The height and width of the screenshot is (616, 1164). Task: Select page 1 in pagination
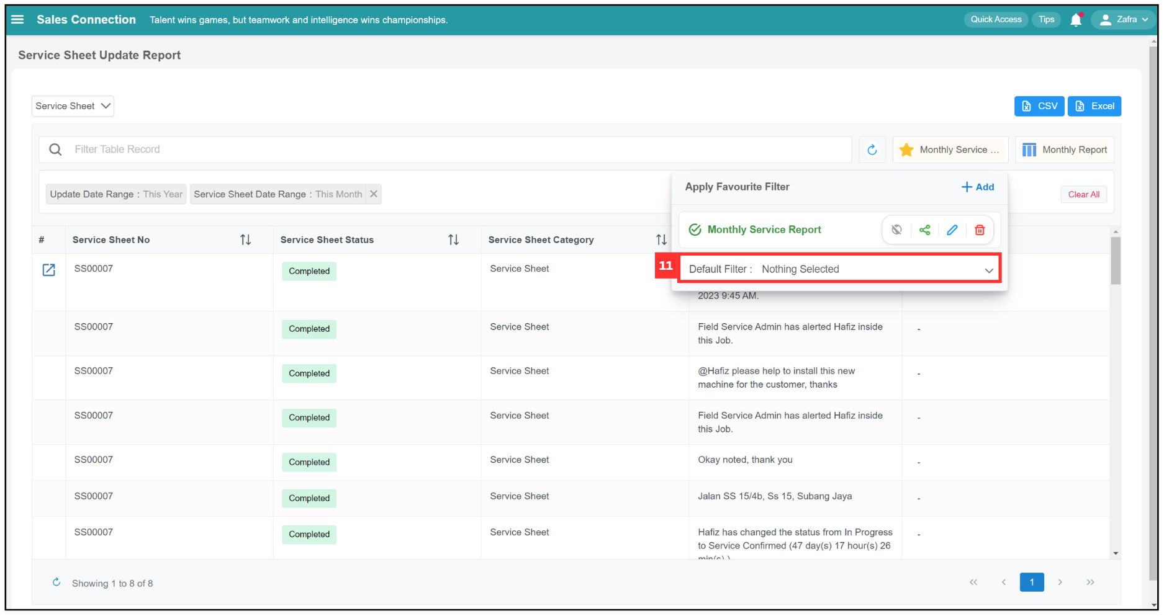(x=1032, y=583)
